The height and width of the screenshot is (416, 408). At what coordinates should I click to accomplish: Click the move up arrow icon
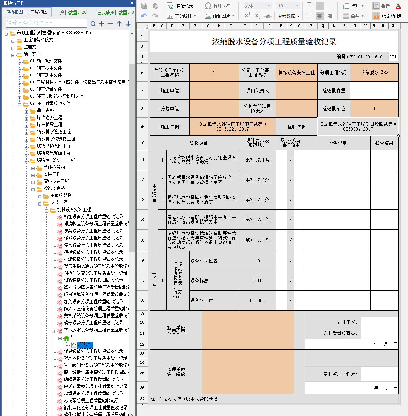tap(119, 24)
